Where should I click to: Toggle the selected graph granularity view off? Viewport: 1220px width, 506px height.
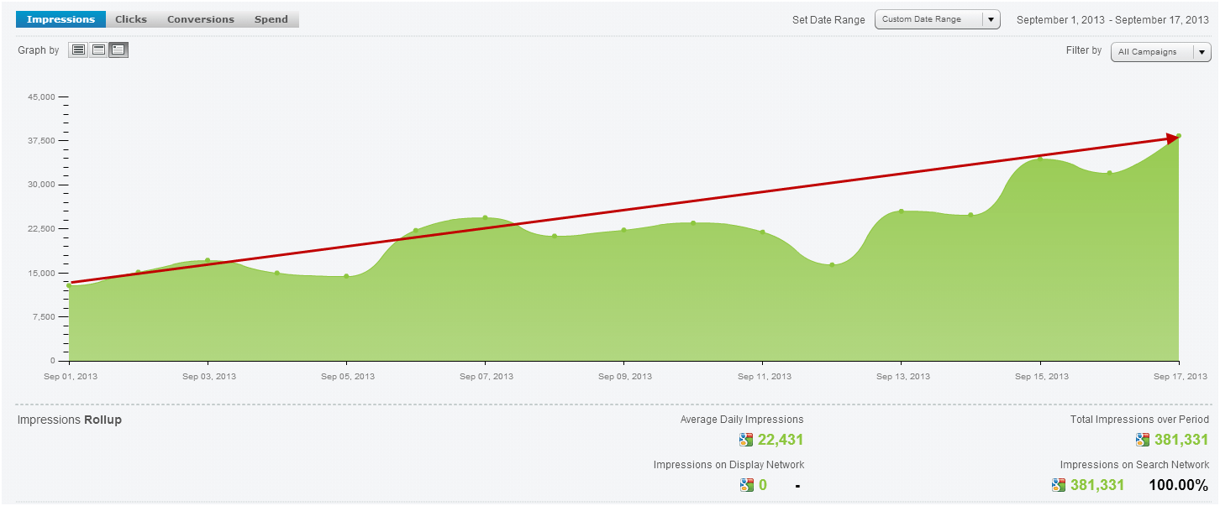[118, 50]
